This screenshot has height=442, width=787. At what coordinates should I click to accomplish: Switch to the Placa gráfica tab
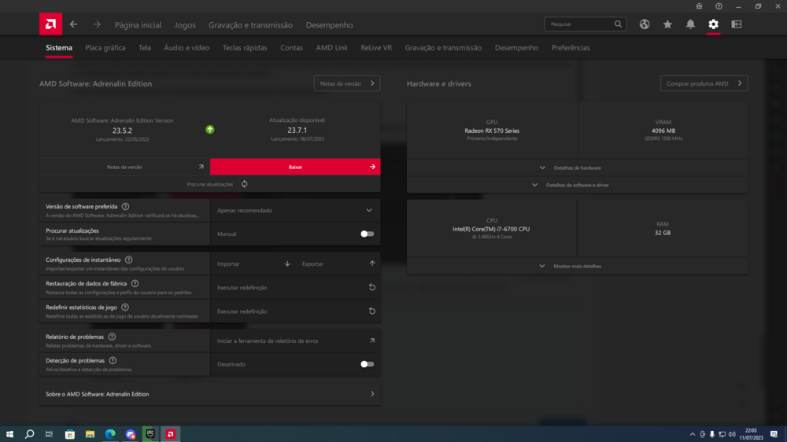point(105,48)
